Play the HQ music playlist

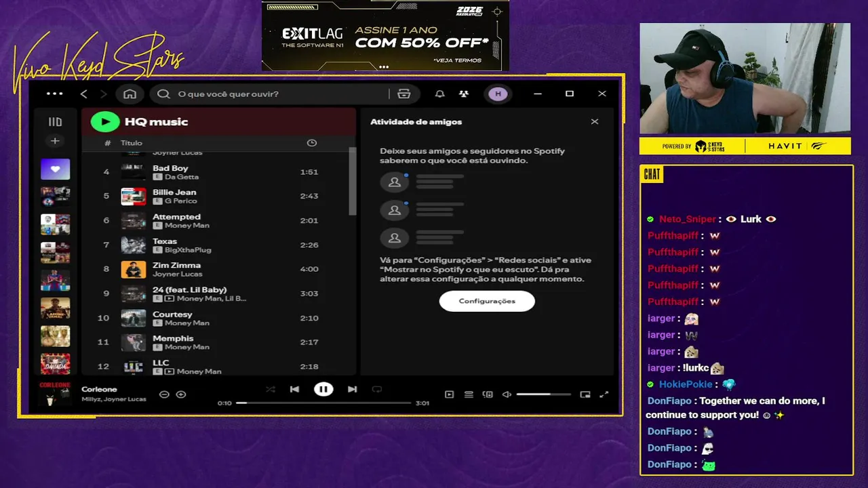coord(105,122)
